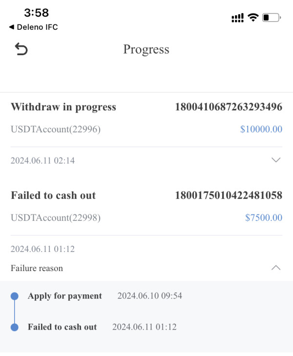The image size is (293, 356).
Task: Tap the cellular signal bars icon
Action: [237, 18]
